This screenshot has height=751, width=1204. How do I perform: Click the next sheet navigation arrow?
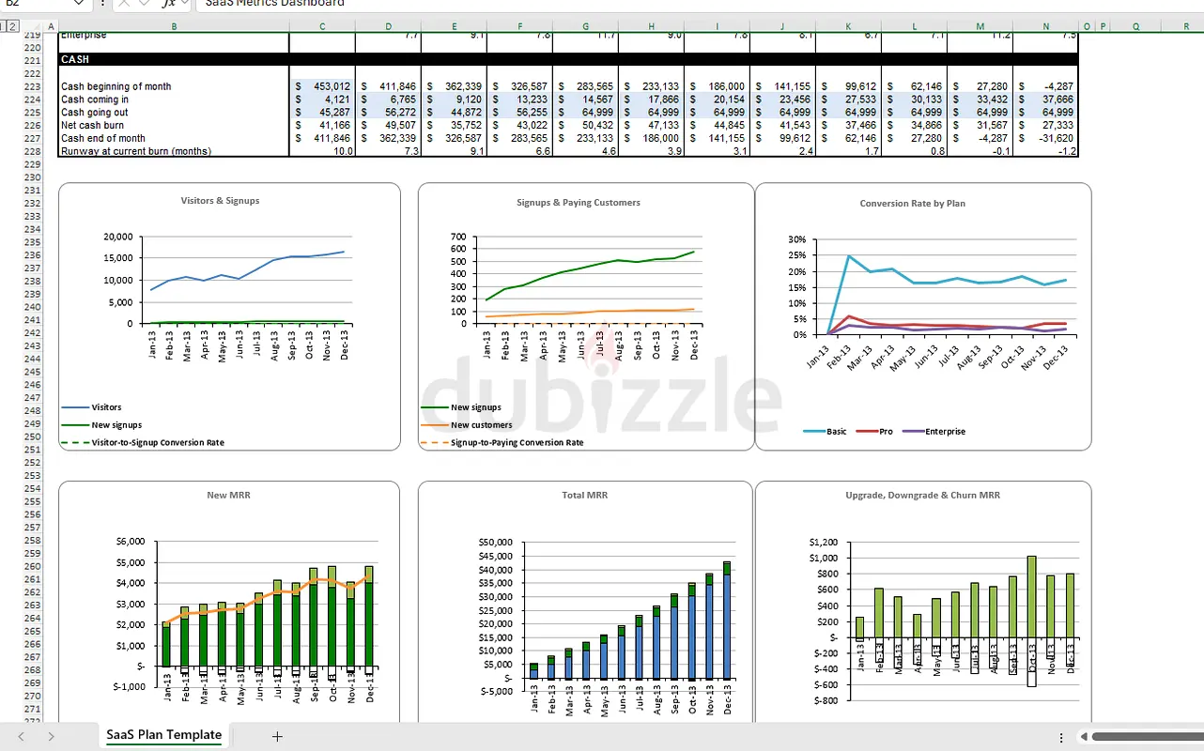point(51,737)
